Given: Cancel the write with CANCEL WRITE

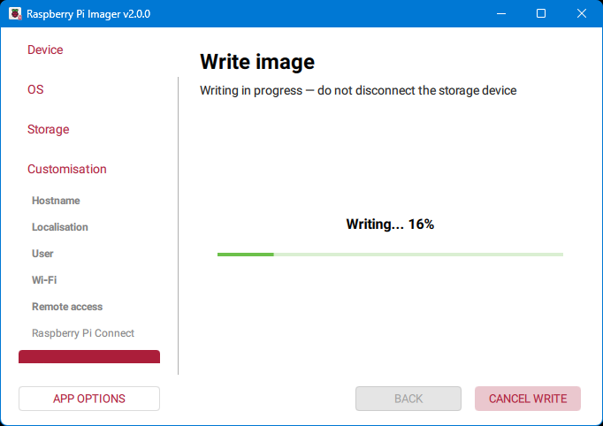Looking at the screenshot, I should [528, 399].
